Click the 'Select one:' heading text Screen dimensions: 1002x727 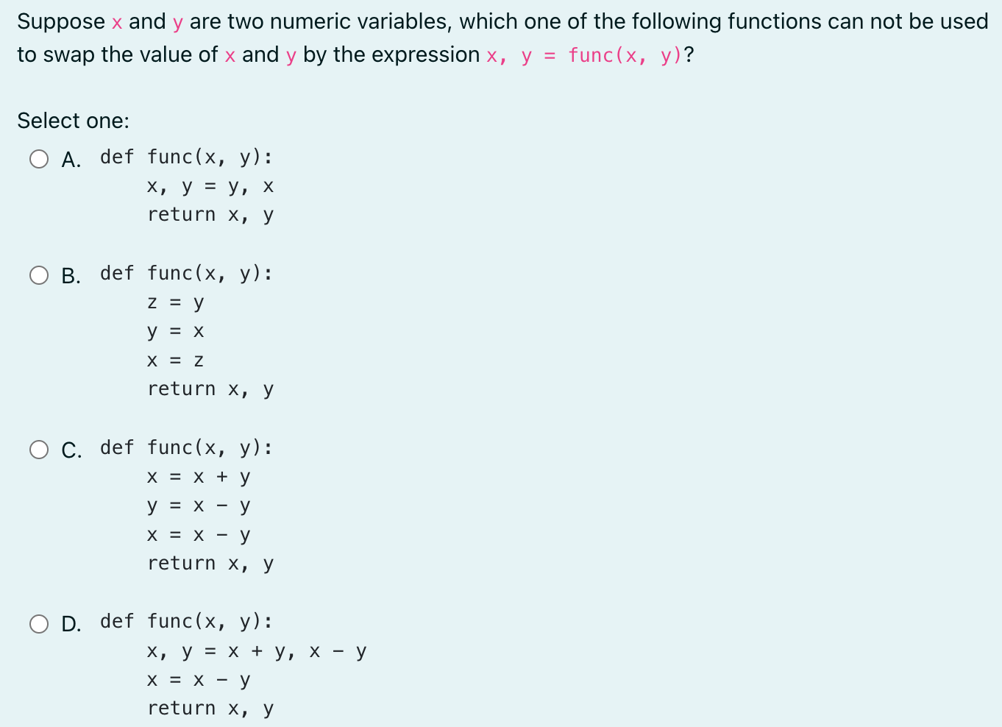point(74,120)
